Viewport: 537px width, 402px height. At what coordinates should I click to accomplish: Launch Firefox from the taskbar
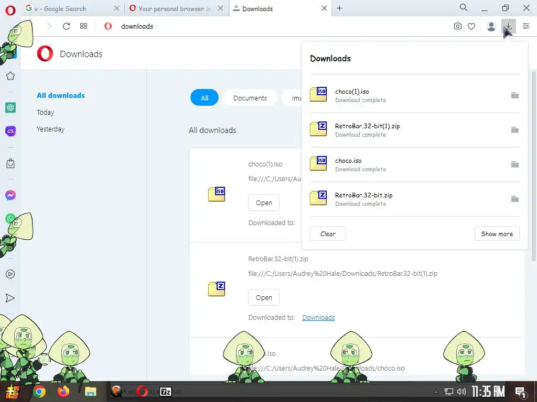(x=63, y=392)
